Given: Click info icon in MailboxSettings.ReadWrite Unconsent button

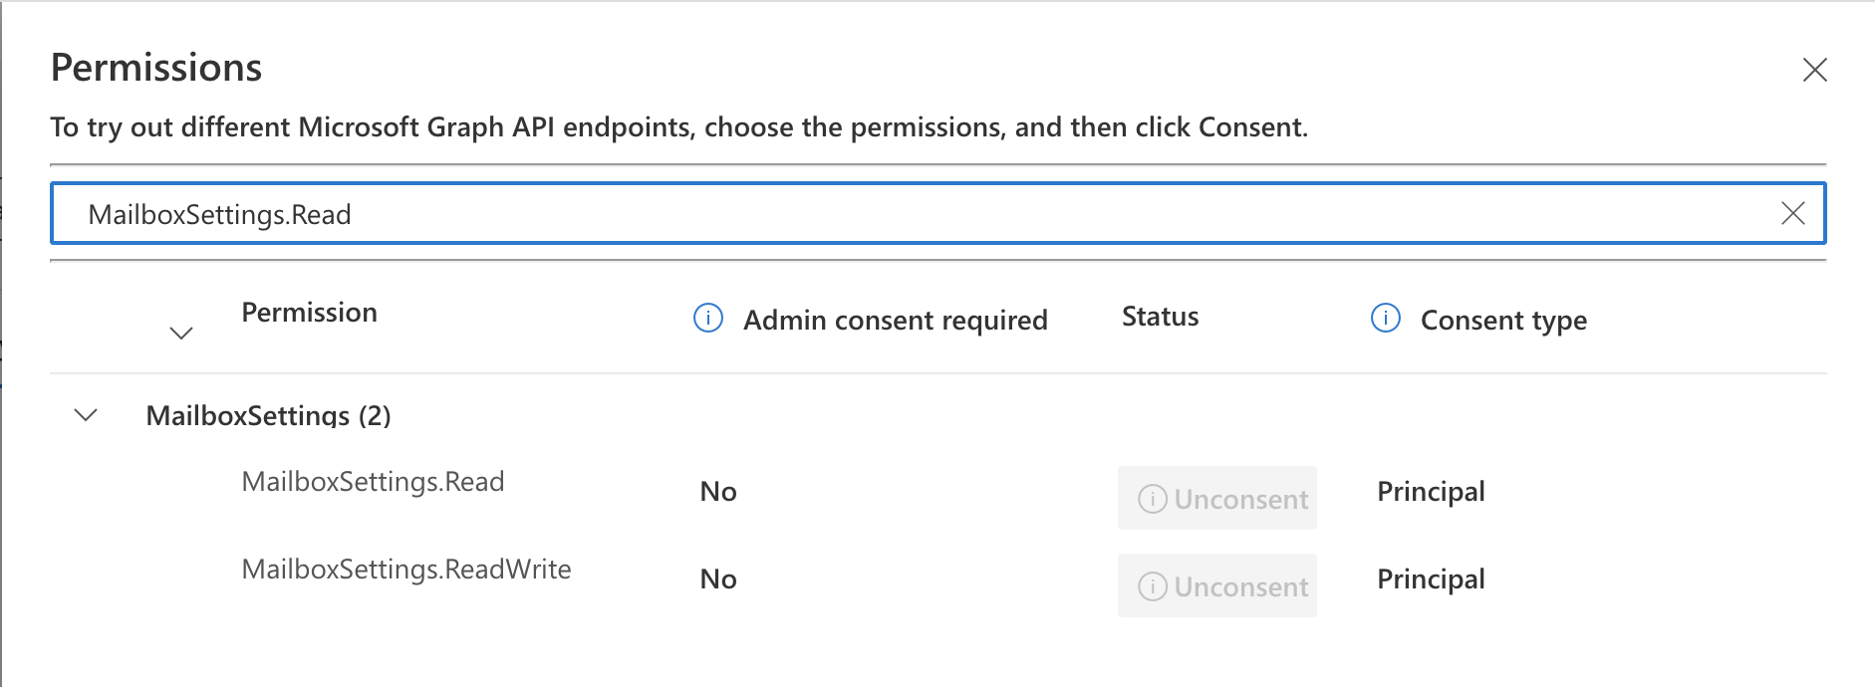Looking at the screenshot, I should point(1152,586).
